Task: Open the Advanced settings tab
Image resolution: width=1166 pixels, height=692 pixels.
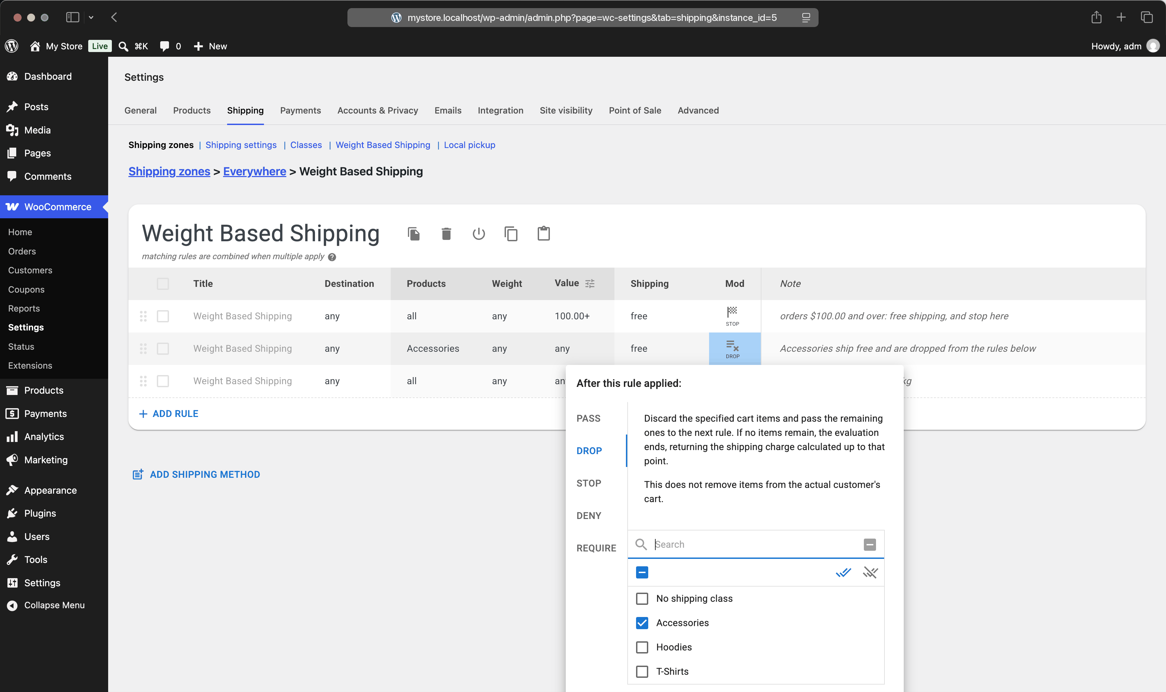Action: pos(698,110)
